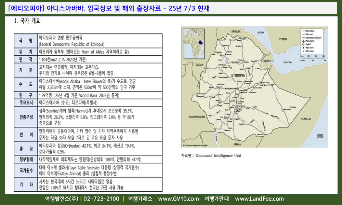Select the line '고지대는 연중쾌적, 저지대는 고온다습.'
The height and width of the screenshot is (205, 342).
69,67
